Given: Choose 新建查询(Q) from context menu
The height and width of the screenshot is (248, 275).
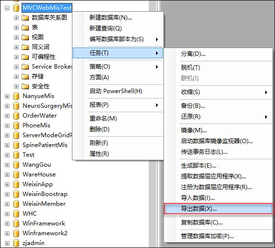Looking at the screenshot, I should (118, 28).
